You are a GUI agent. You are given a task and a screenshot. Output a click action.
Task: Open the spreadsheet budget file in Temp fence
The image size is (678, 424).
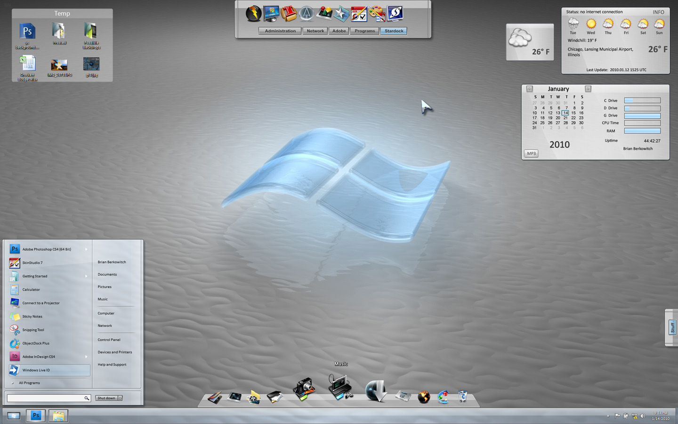click(x=27, y=68)
